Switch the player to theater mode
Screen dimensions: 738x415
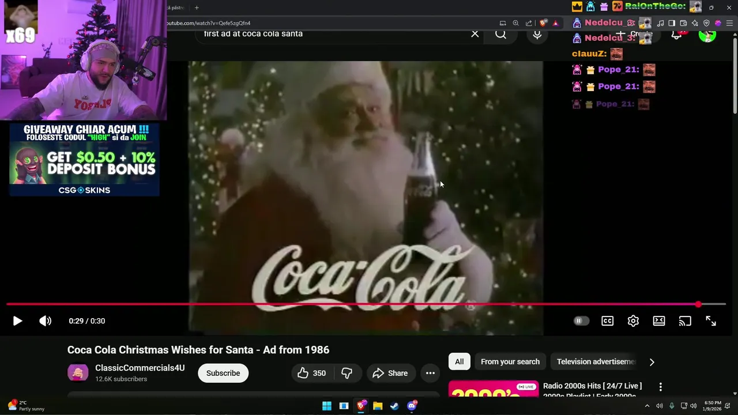click(659, 321)
